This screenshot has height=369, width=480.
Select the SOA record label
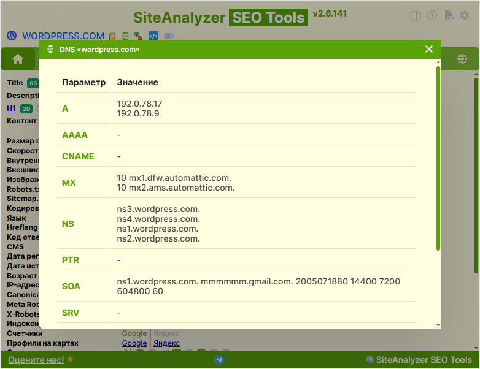coord(71,286)
